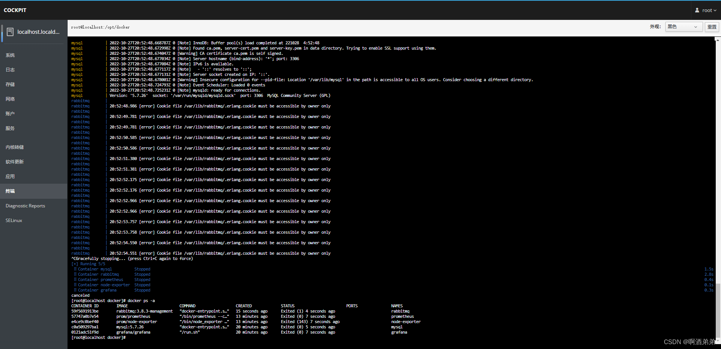Go to 软件更新 software updates

(34, 162)
